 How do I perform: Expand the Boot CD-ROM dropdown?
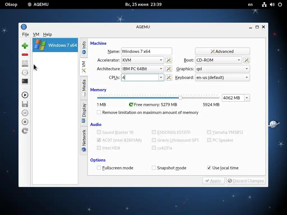218,60
